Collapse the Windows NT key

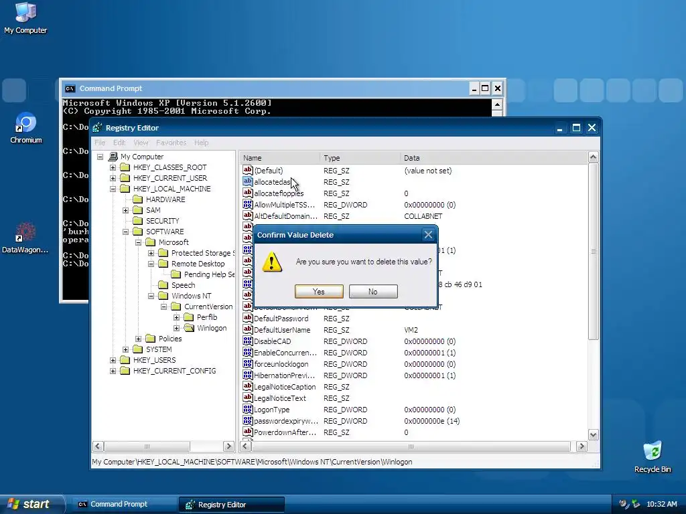(151, 296)
